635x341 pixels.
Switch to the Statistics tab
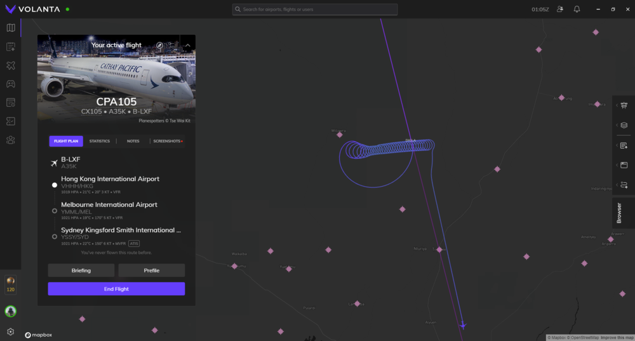click(99, 141)
